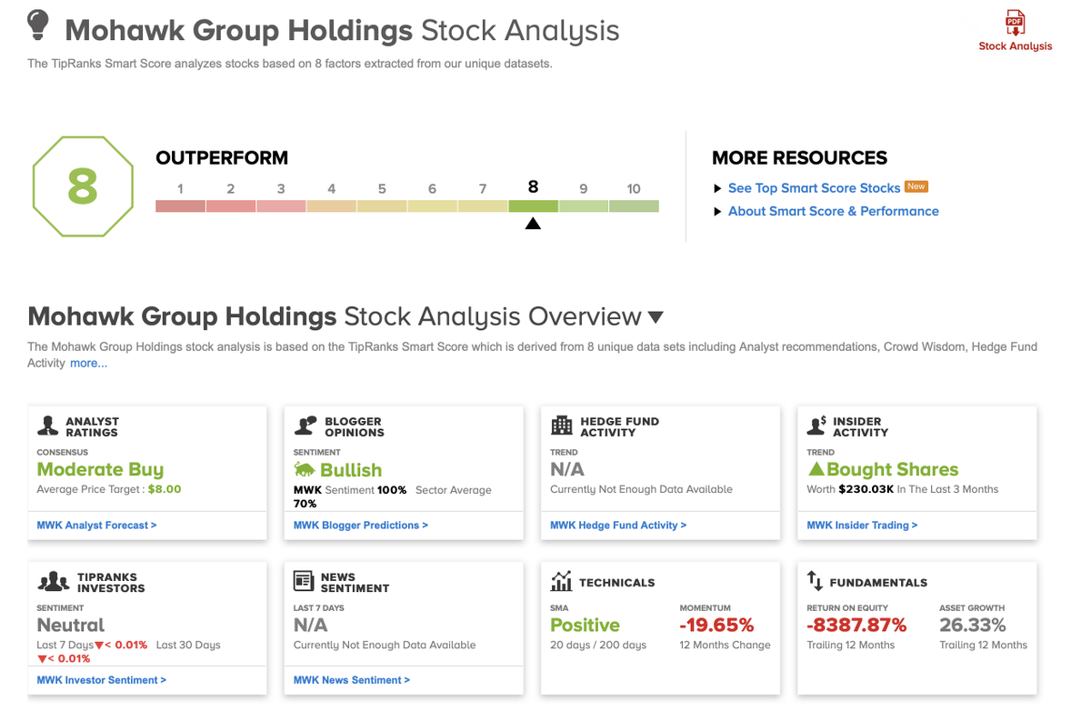
Task: Click the Stock Analysis label under PDF icon
Action: [x=1015, y=46]
